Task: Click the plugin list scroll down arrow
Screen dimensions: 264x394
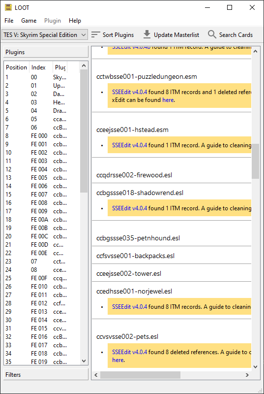Action: (84, 361)
